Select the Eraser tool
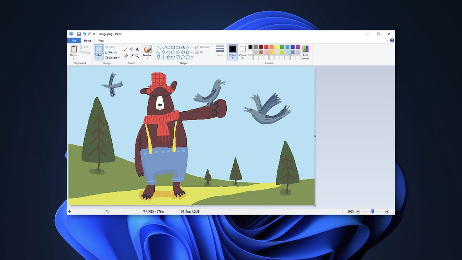The image size is (462, 260). pos(126,56)
